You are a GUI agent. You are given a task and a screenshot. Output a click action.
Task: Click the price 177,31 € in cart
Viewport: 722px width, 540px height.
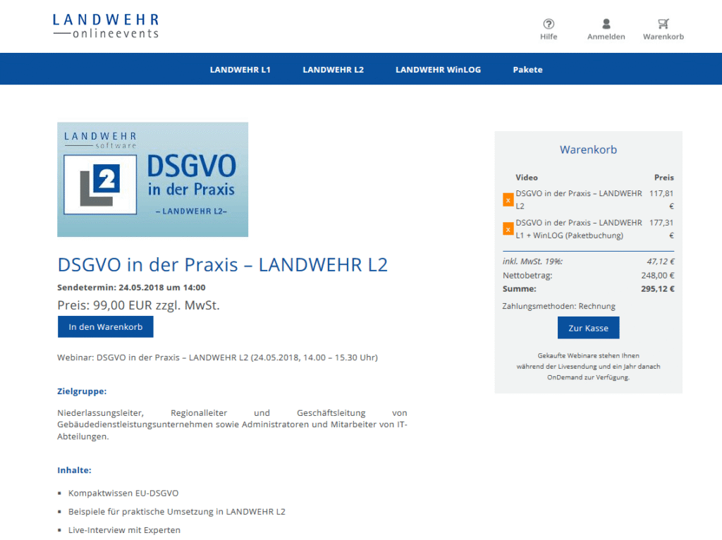point(661,229)
